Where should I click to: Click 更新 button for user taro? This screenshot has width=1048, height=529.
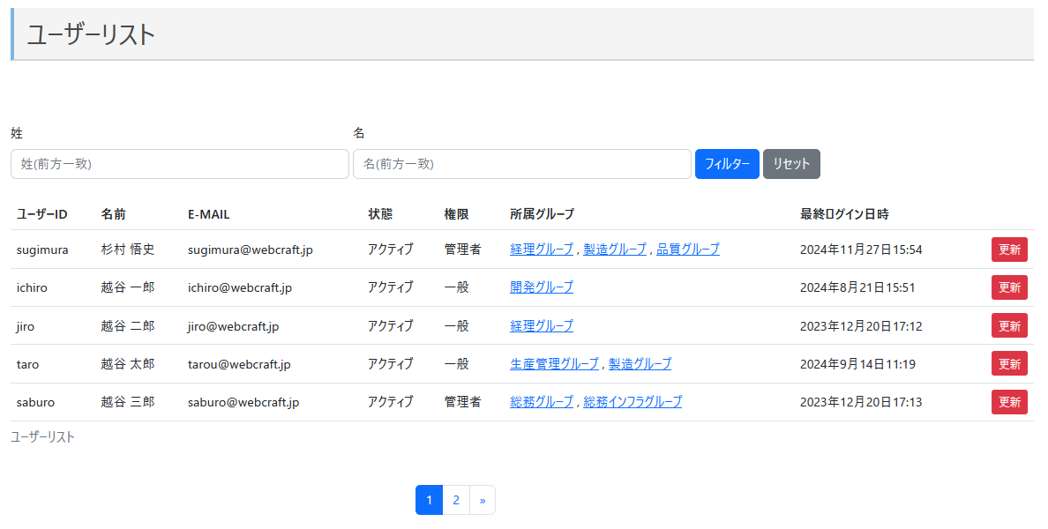(x=1009, y=363)
